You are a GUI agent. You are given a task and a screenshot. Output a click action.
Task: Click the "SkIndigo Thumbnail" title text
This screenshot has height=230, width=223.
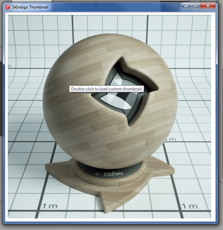(29, 6)
